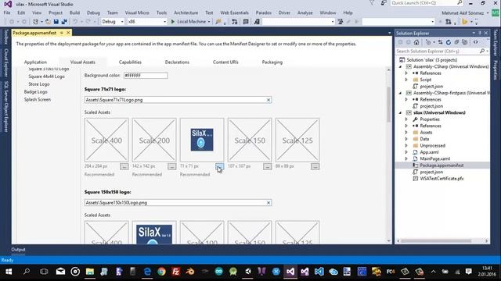Click the View Code icon in Solution Explorer

coord(476,42)
